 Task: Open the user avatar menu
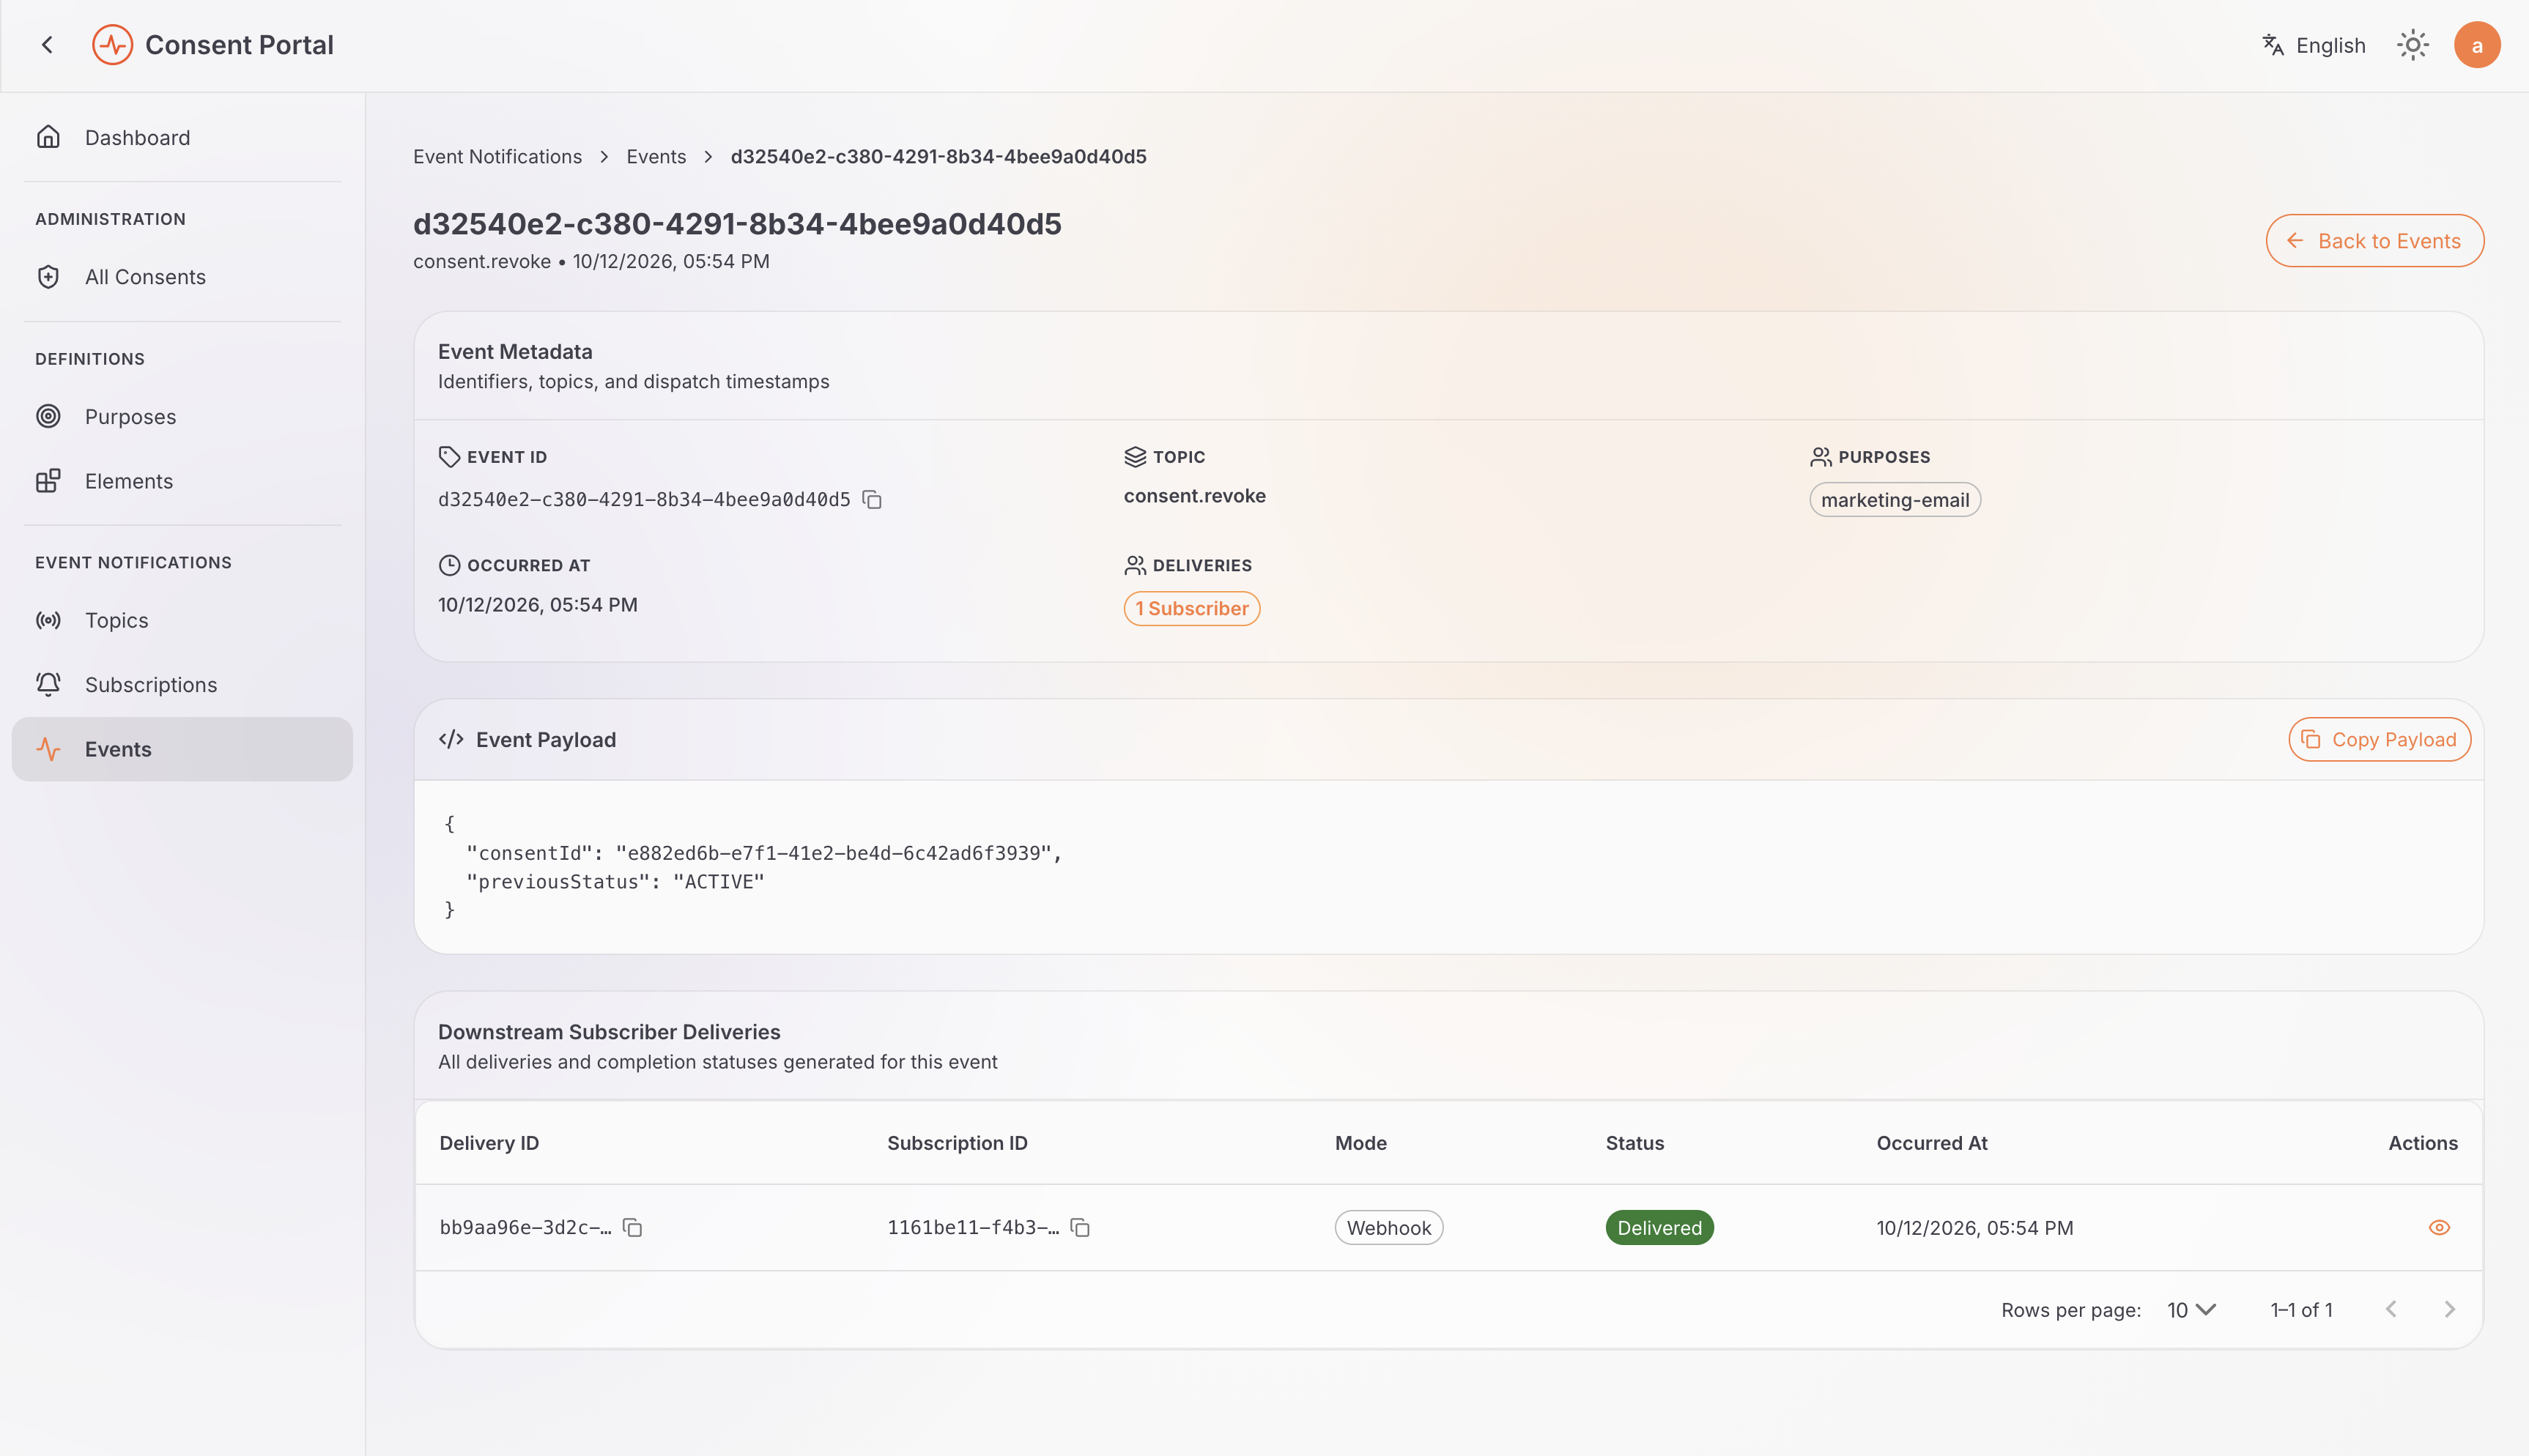[x=2476, y=45]
